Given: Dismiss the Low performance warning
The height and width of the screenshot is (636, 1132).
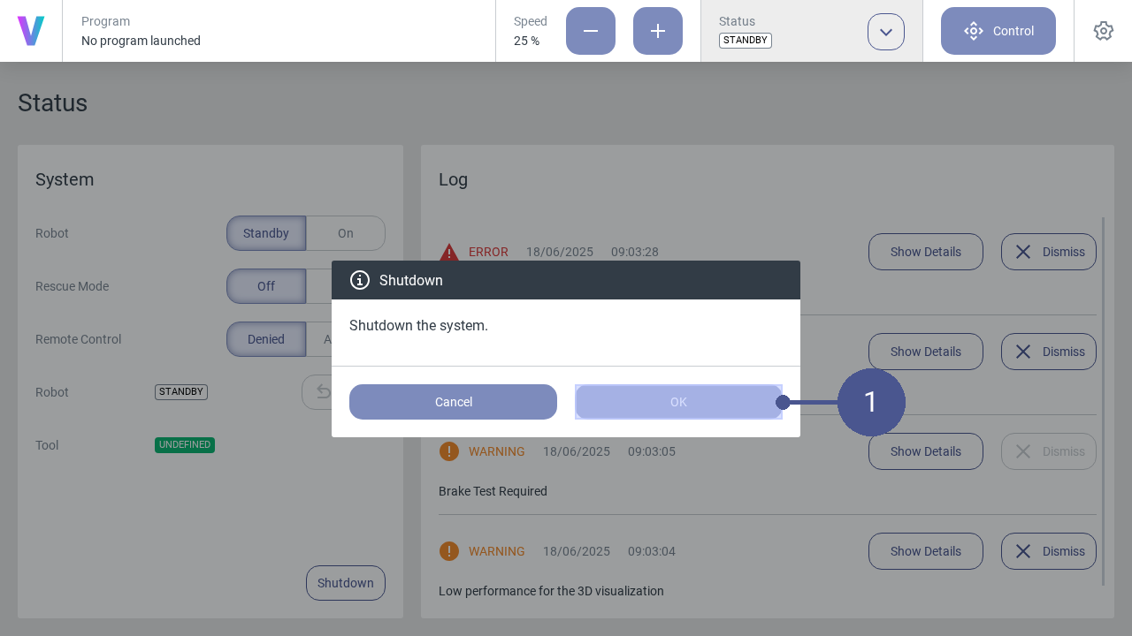Looking at the screenshot, I should 1049,551.
